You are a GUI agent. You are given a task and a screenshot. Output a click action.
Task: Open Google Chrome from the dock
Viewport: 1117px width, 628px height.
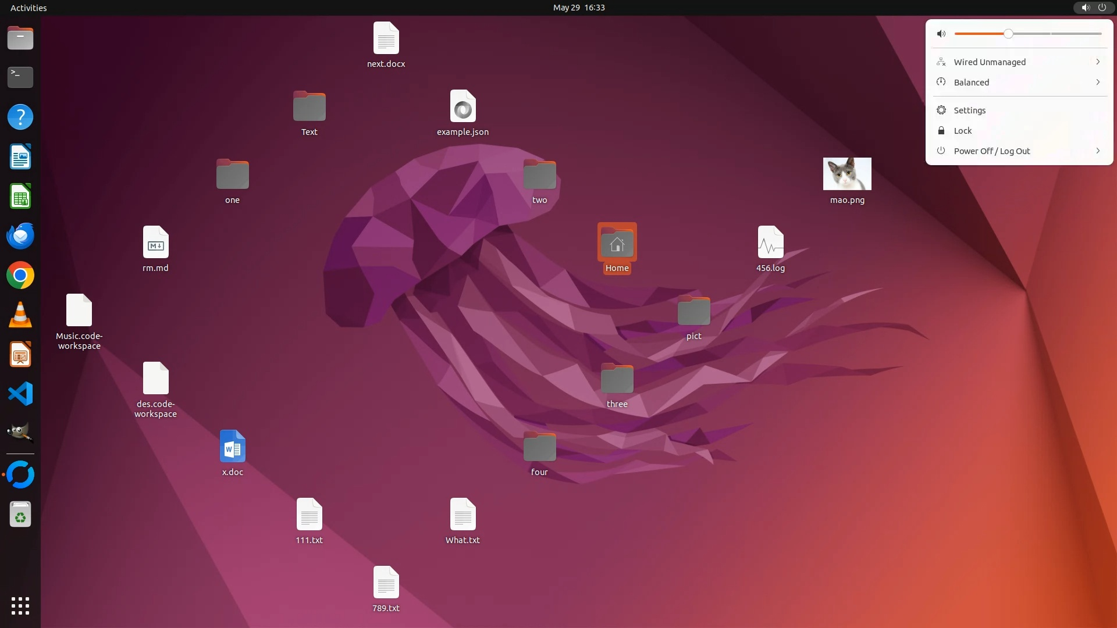20,276
